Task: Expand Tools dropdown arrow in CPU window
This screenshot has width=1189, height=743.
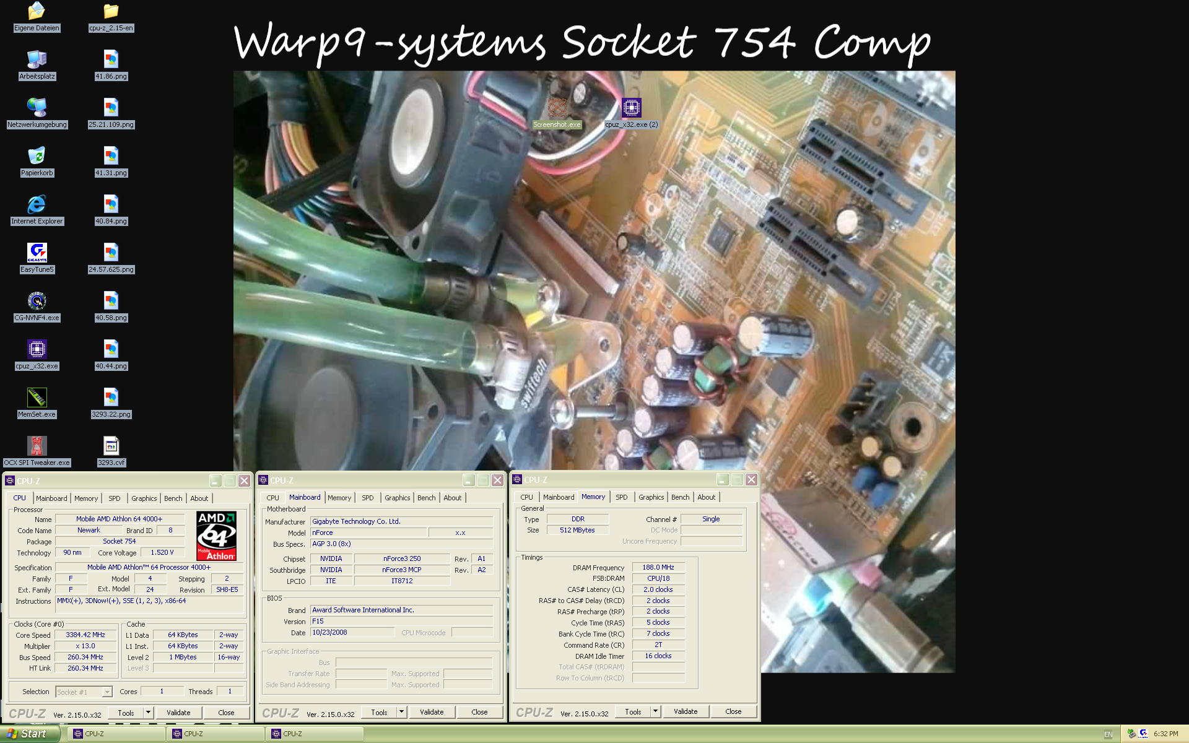Action: coord(149,713)
